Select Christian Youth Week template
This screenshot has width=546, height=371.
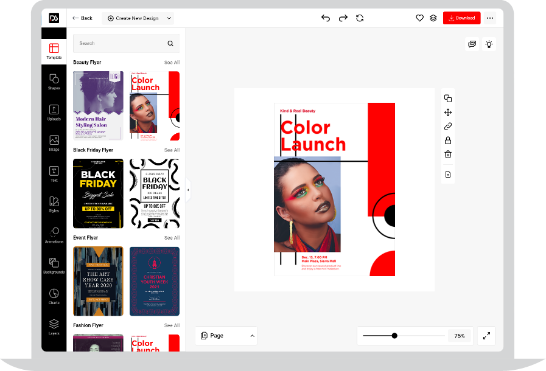click(x=155, y=281)
